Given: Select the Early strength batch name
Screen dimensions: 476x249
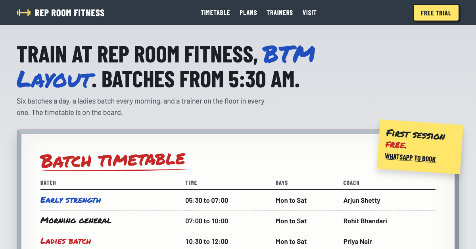Looking at the screenshot, I should click(71, 200).
